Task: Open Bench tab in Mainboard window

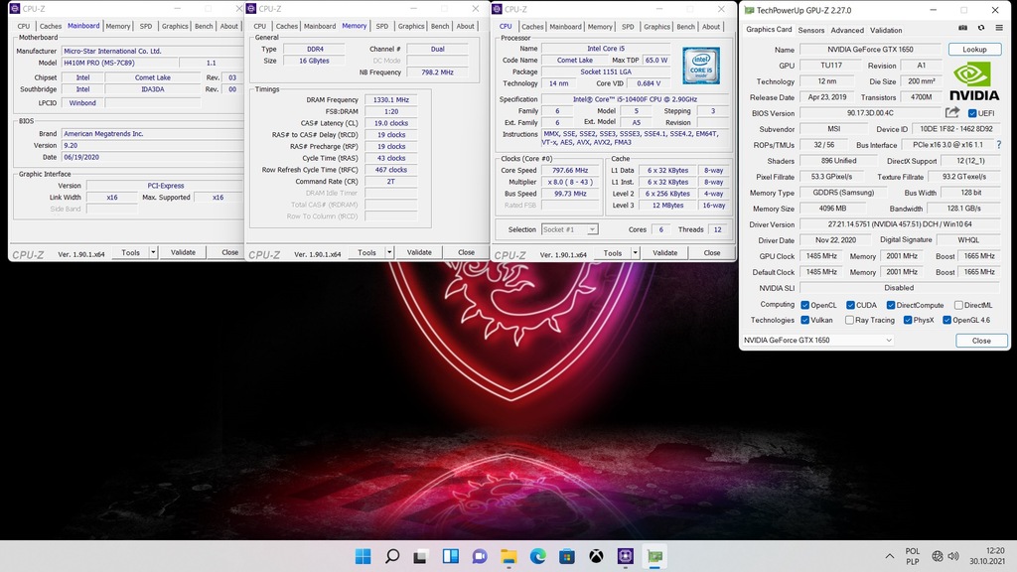Action: pyautogui.click(x=204, y=26)
